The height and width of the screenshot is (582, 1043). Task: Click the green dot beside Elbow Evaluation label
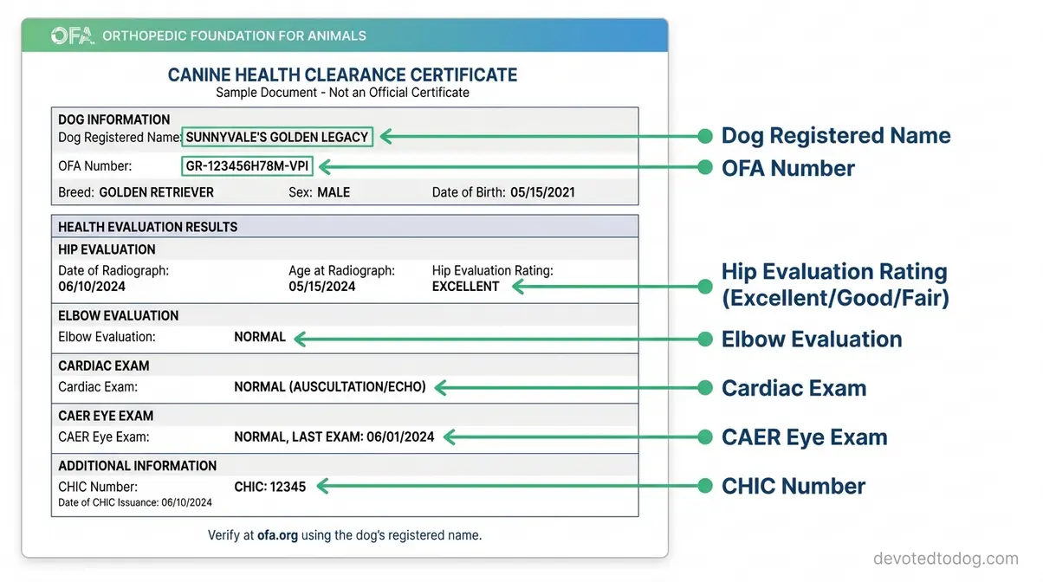click(703, 339)
